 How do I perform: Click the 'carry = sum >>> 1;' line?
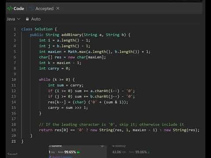pyautogui.click(x=68, y=108)
